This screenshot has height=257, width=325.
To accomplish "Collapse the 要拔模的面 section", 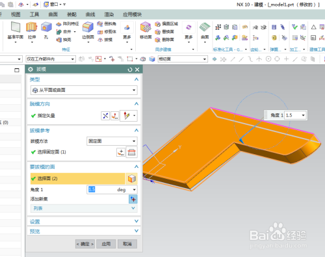I will (x=136, y=167).
